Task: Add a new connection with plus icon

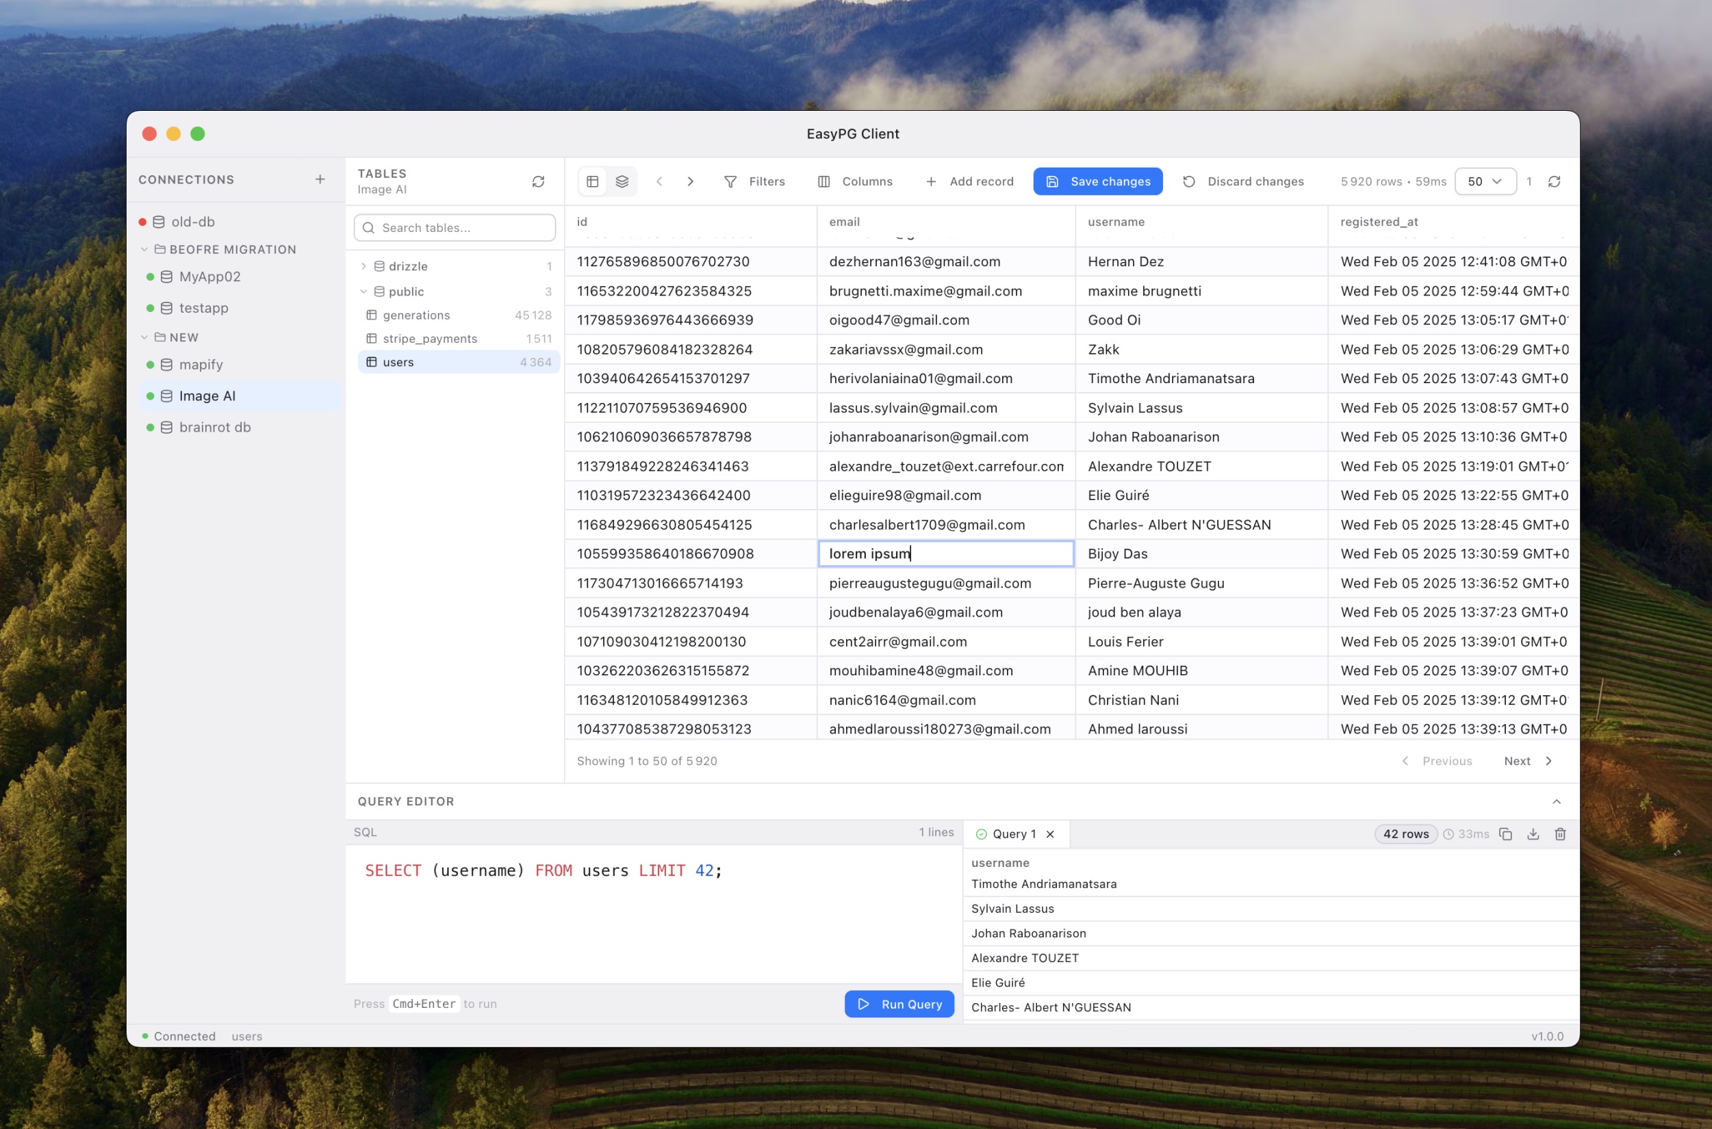Action: point(320,179)
